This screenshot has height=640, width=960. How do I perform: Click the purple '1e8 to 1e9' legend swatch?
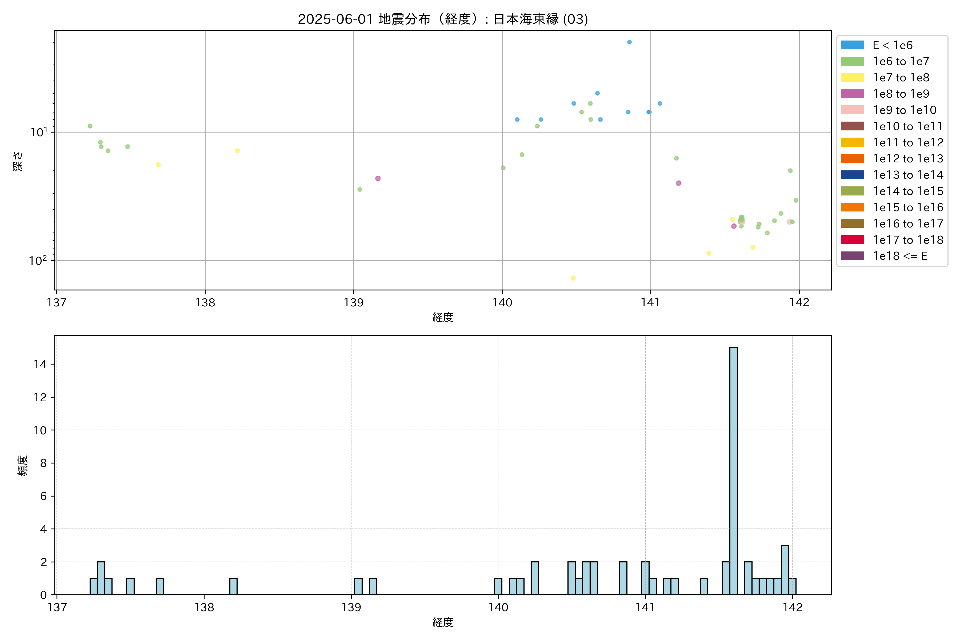click(852, 94)
